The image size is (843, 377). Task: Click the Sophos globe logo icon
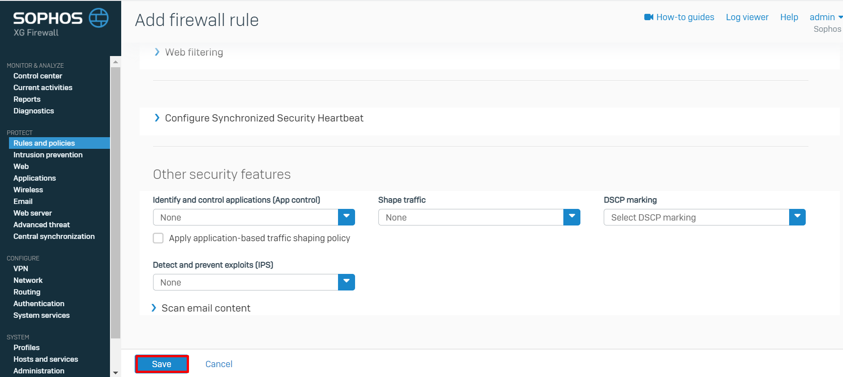click(x=99, y=18)
